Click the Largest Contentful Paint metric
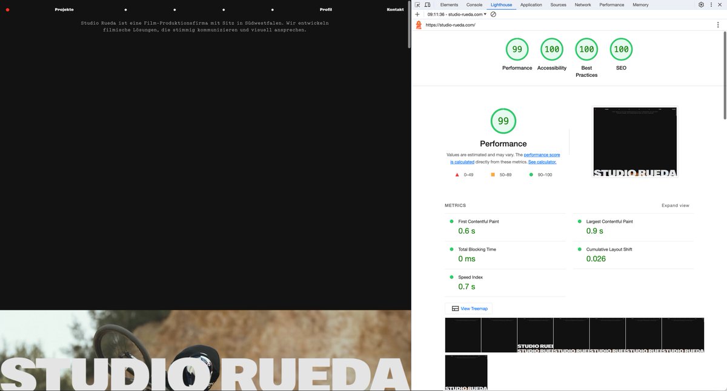The image size is (727, 391). pyautogui.click(x=633, y=227)
